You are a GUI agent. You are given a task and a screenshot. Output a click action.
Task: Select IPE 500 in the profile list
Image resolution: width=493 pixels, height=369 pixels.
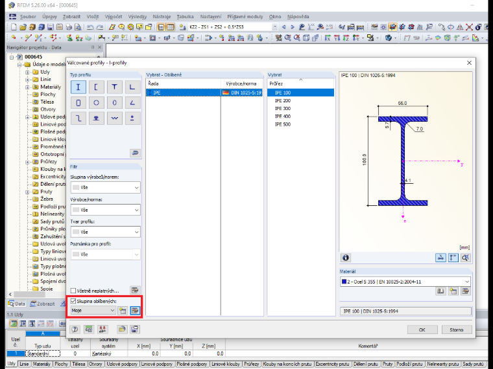click(300, 124)
